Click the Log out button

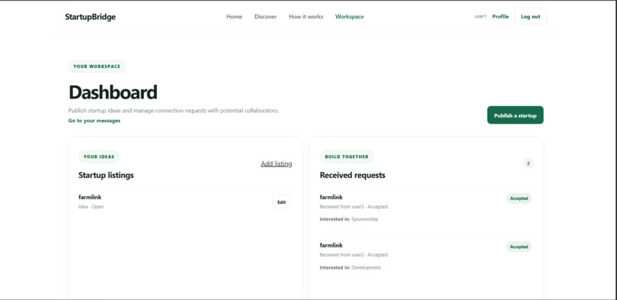click(x=530, y=17)
